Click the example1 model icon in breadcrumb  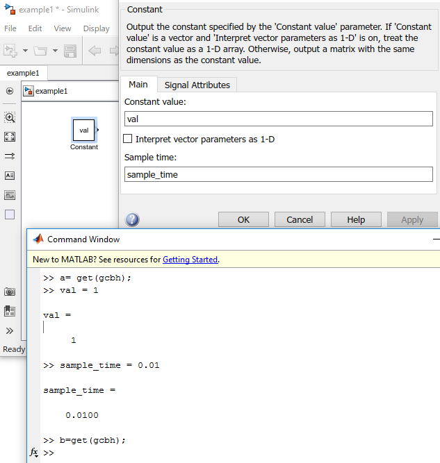[28, 91]
